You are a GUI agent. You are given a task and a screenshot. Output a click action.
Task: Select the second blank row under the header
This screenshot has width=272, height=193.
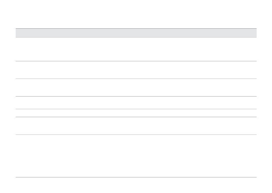click(x=136, y=70)
